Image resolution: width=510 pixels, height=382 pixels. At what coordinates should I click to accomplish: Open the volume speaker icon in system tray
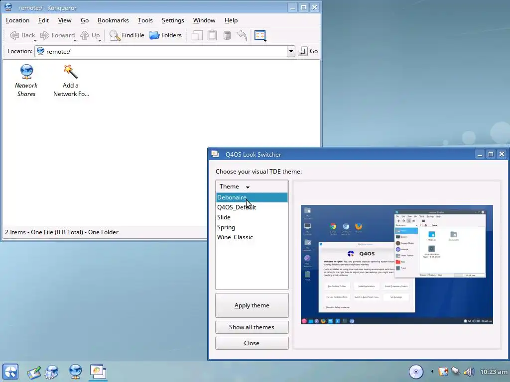click(469, 372)
